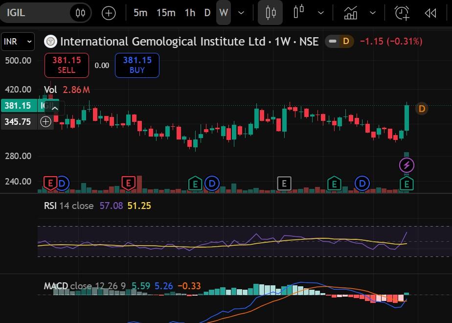
Task: Toggle the D session pill next to NSE
Action: [x=339, y=41]
